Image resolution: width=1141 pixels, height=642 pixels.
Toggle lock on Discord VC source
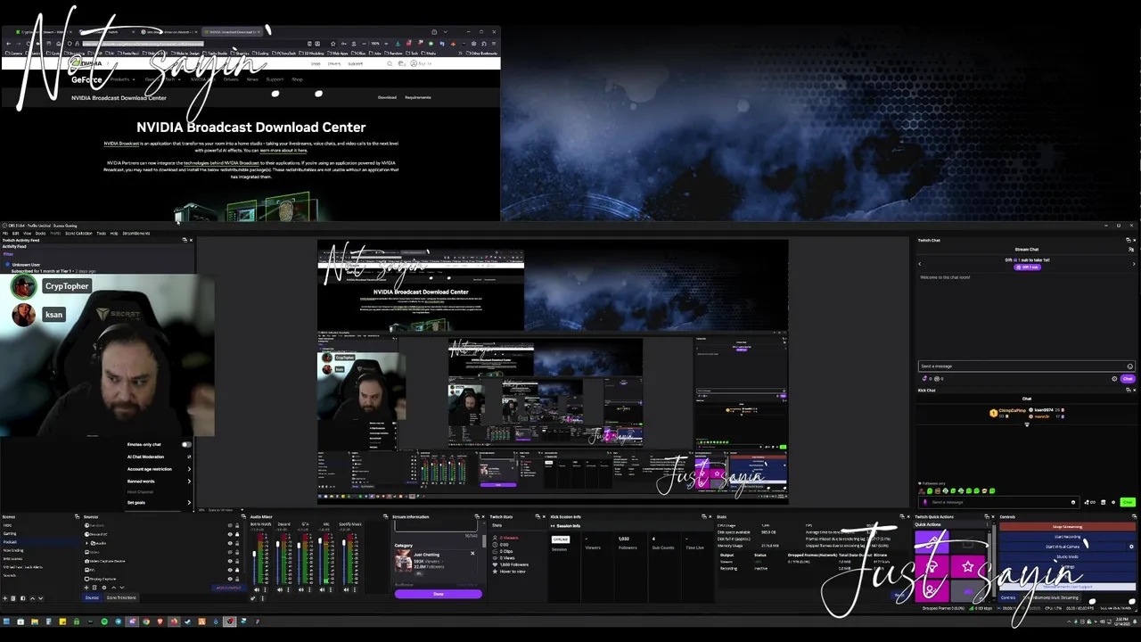[x=237, y=534]
